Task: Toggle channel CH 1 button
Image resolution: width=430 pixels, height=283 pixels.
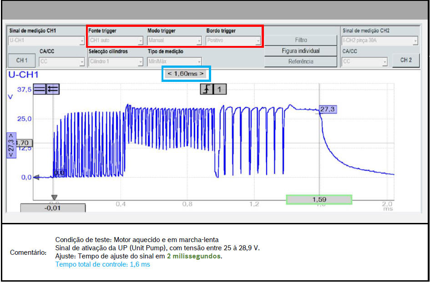Action: 22,61
